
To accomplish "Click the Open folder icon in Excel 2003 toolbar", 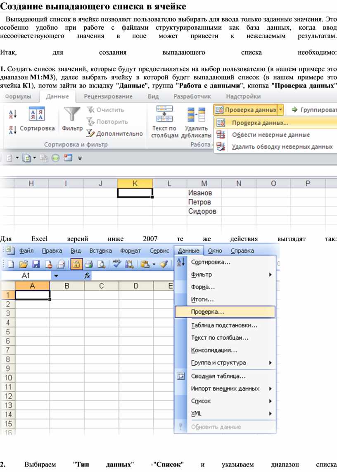I will [23, 264].
